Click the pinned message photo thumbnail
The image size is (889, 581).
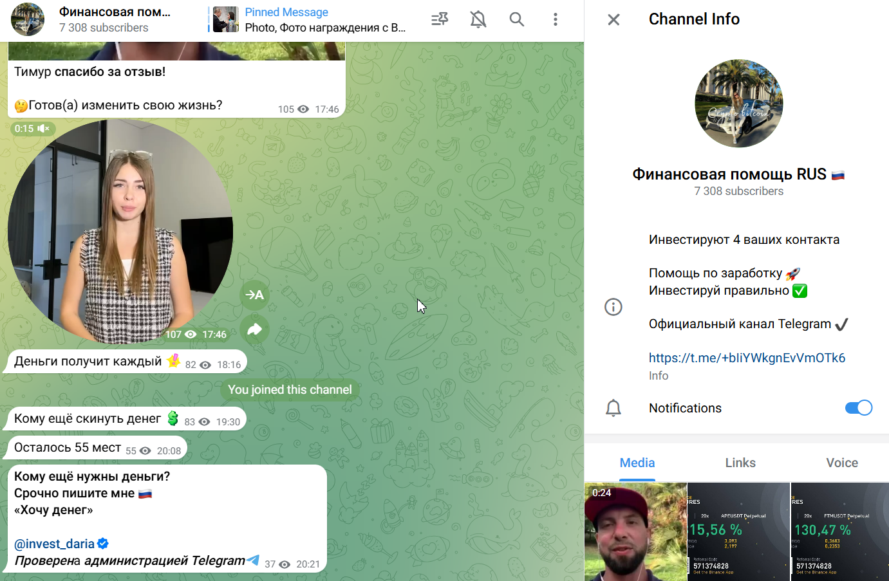click(x=225, y=19)
